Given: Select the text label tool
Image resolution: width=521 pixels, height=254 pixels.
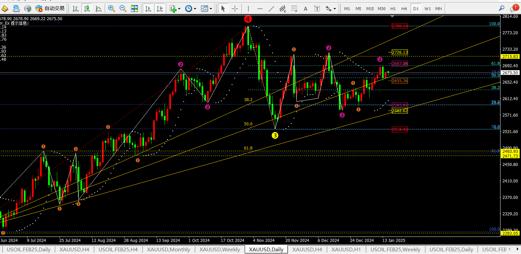Looking at the screenshot, I should [x=317, y=8].
